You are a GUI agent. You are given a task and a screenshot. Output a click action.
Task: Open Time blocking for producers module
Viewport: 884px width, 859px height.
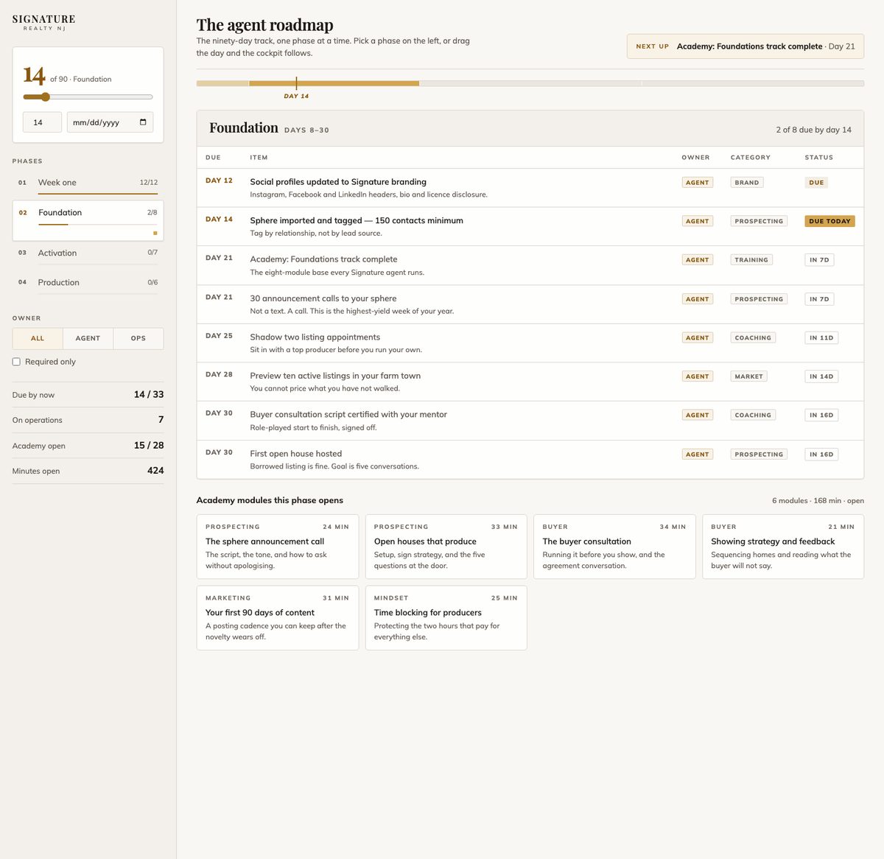pyautogui.click(x=446, y=617)
